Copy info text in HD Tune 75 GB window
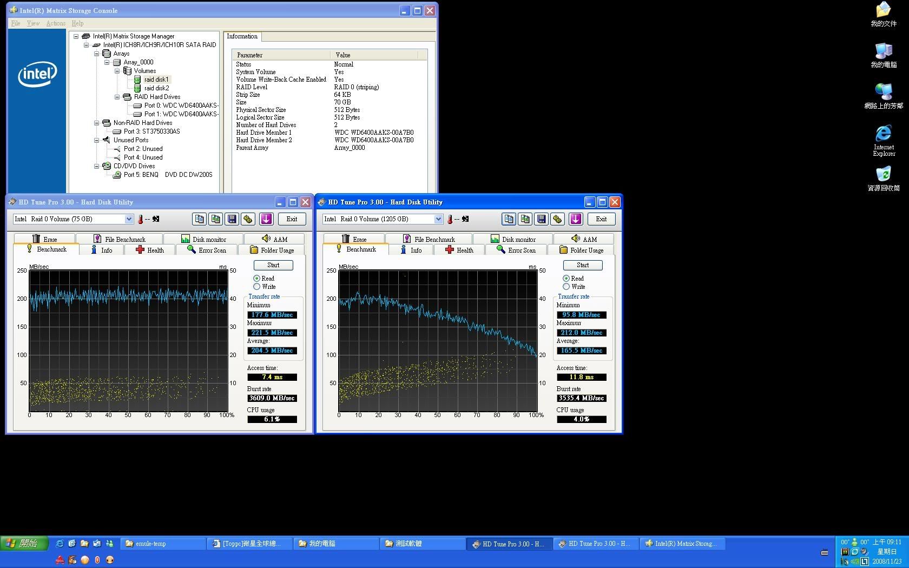Image resolution: width=909 pixels, height=568 pixels. 199,219
